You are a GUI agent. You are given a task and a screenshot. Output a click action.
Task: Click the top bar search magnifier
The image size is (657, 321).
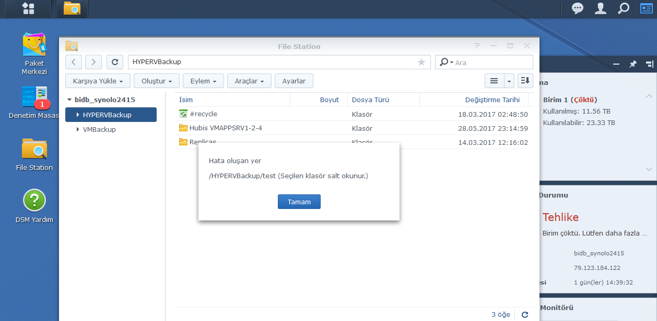coord(624,8)
